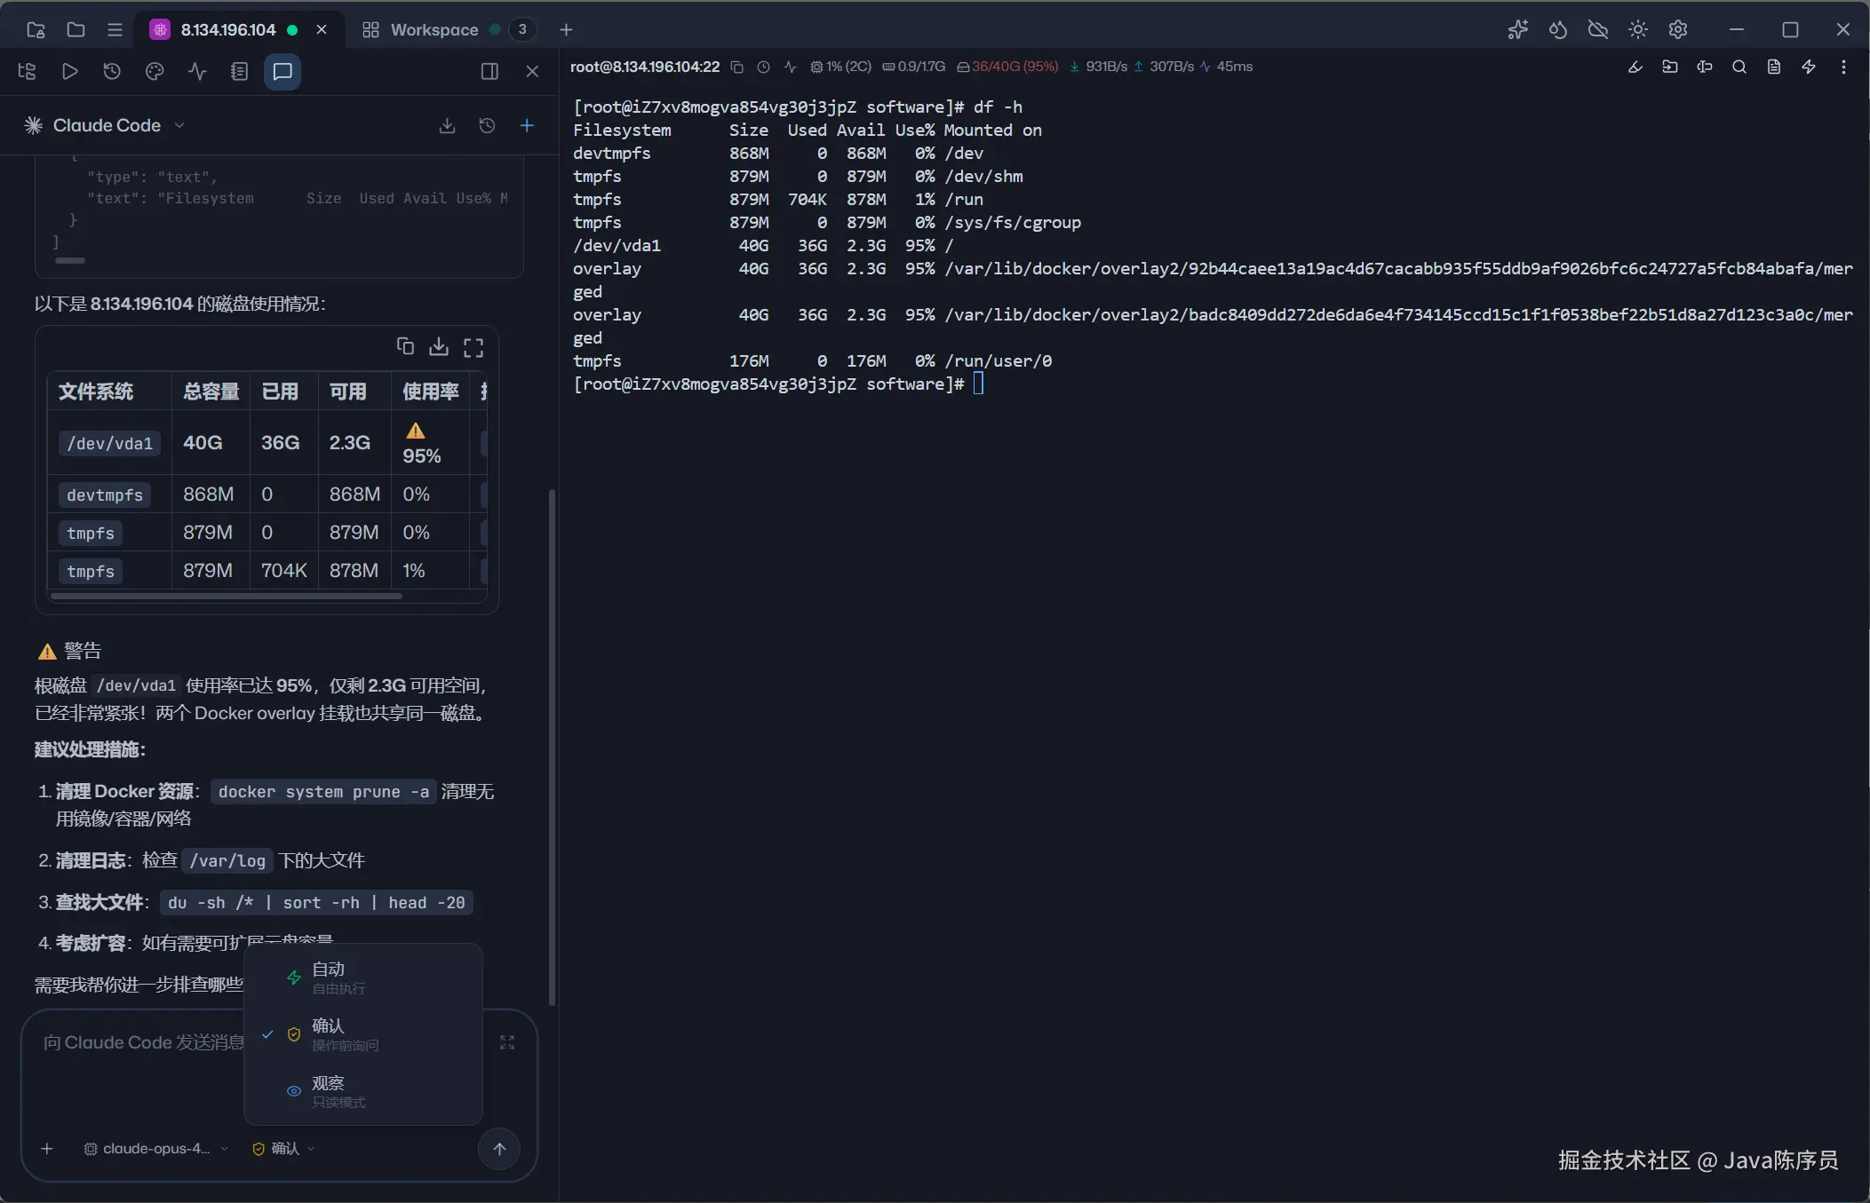Switch to the Workspace tab
This screenshot has height=1203, width=1870.
point(434,29)
